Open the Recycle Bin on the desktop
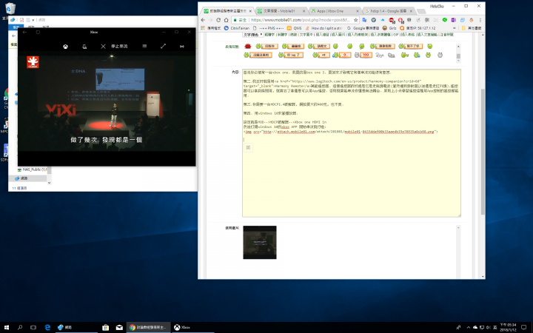533x333 pixels. (x=10, y=10)
